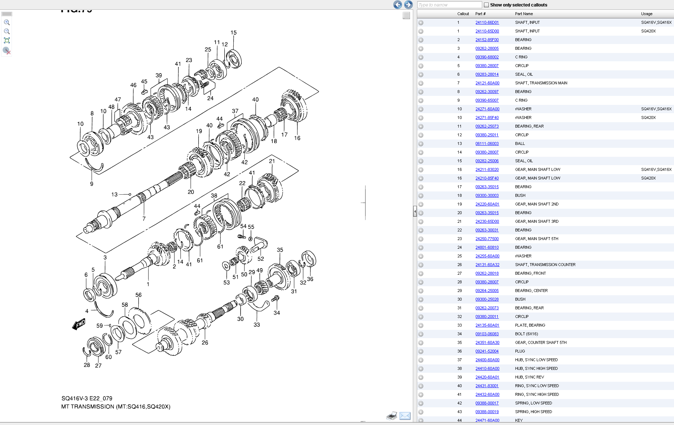
Task: Click the plus icon for the BALL row
Action: 421,144
